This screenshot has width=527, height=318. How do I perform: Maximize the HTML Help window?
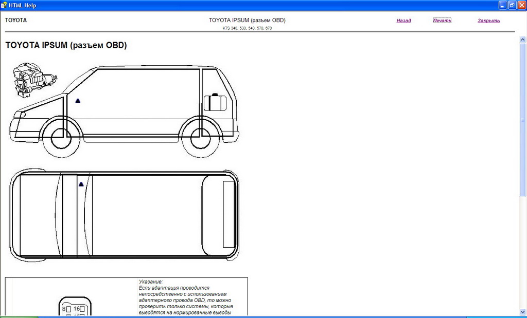click(512, 5)
